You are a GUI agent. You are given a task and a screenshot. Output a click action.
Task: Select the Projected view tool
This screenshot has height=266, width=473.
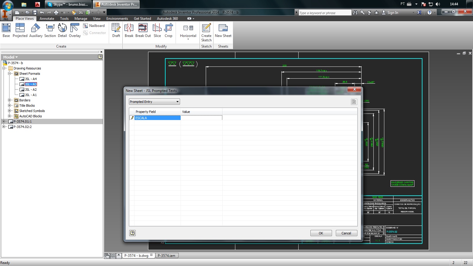point(20,30)
